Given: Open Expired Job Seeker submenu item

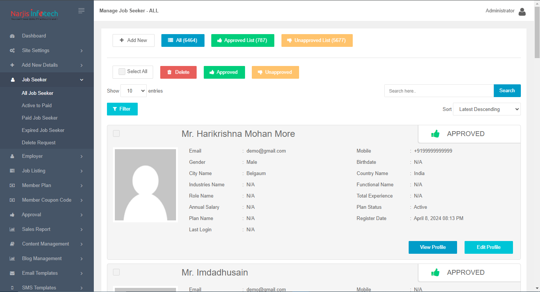Looking at the screenshot, I should (x=43, y=130).
